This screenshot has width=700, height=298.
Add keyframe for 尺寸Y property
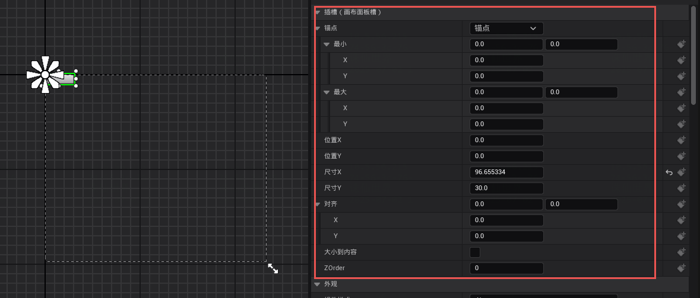click(x=681, y=188)
